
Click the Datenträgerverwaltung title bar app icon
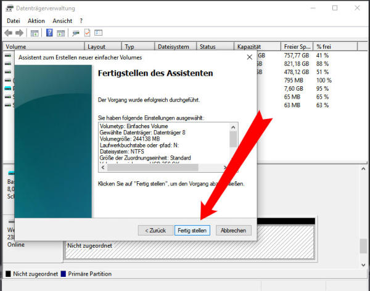click(x=9, y=8)
